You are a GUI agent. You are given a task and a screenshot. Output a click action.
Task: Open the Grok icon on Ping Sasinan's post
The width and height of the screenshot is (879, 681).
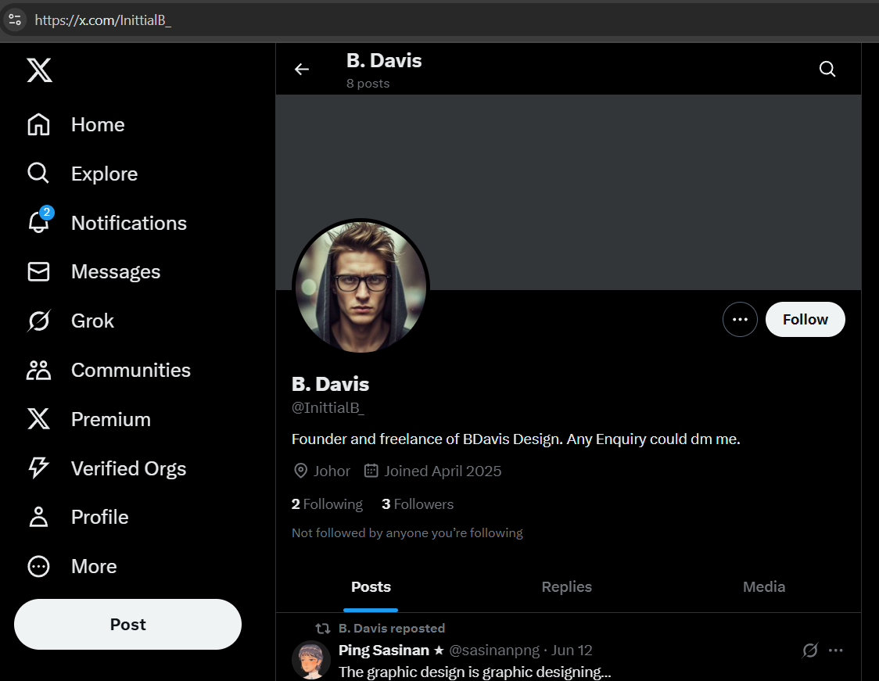[x=810, y=651]
